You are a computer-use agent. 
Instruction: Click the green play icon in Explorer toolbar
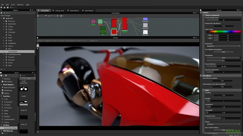pyautogui.click(x=4, y=13)
